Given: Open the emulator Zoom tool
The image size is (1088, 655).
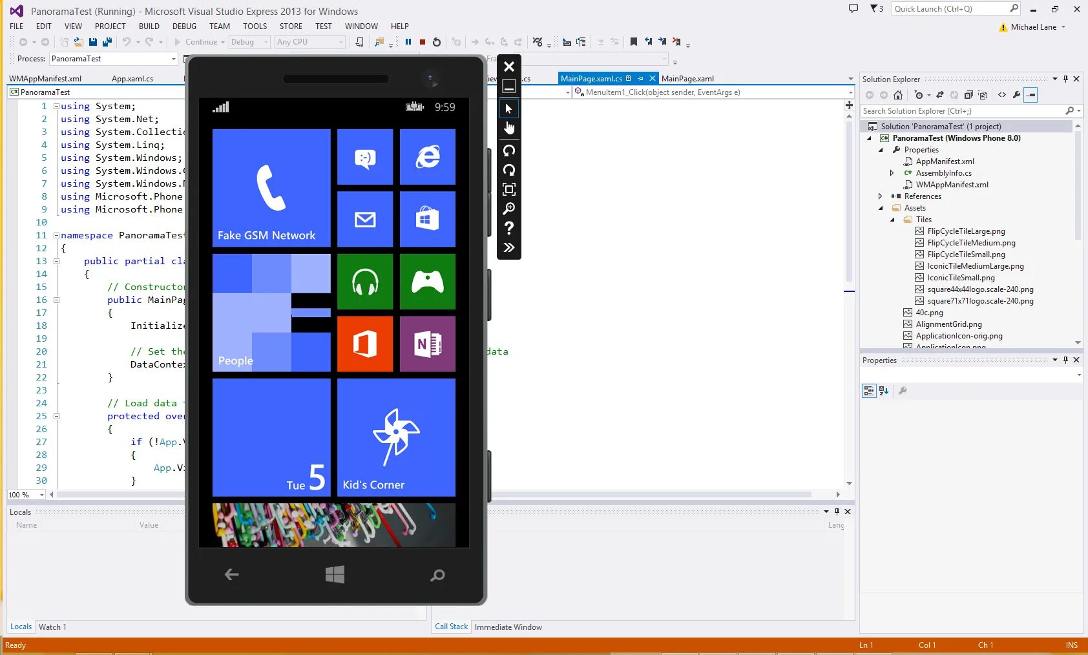Looking at the screenshot, I should (x=509, y=209).
